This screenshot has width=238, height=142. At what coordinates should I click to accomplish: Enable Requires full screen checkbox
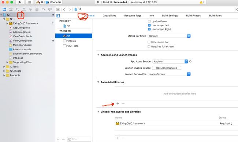(x=149, y=46)
